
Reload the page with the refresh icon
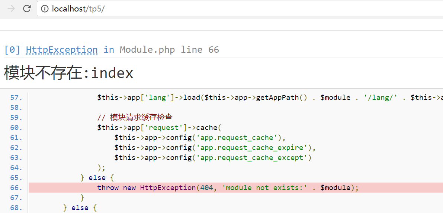[x=27, y=9]
